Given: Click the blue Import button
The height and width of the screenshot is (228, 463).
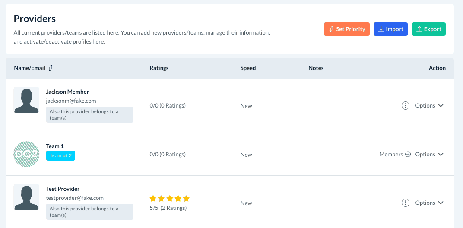Looking at the screenshot, I should coord(390,29).
